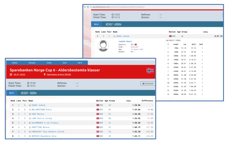Click the calendar icon beside 28.01.2026

point(11,75)
